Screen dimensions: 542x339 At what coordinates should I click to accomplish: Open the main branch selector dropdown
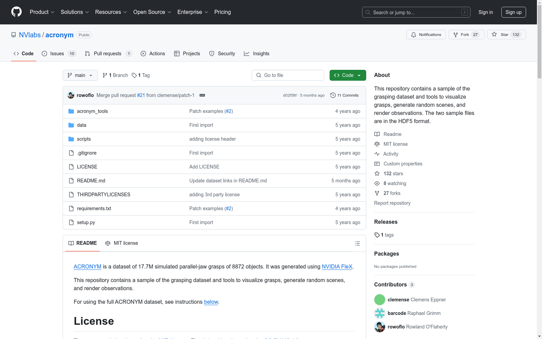tap(80, 75)
